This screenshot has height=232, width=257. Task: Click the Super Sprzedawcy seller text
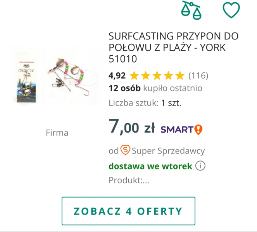pos(168,151)
